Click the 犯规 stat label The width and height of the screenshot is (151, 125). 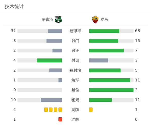[75, 100]
